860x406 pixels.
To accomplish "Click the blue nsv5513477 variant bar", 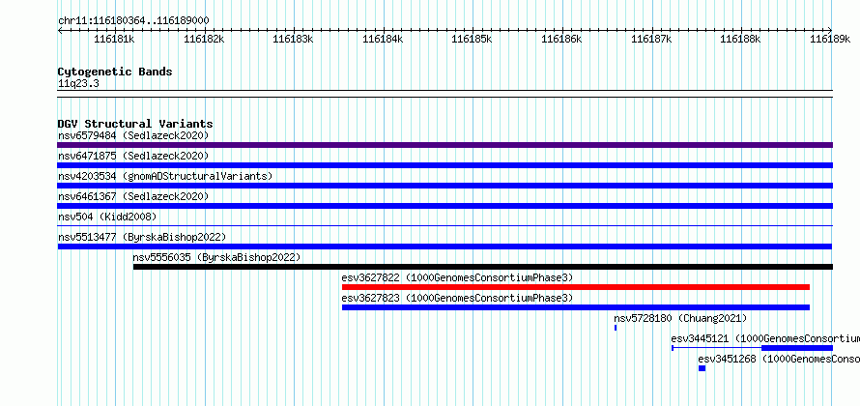I will 444,246.
